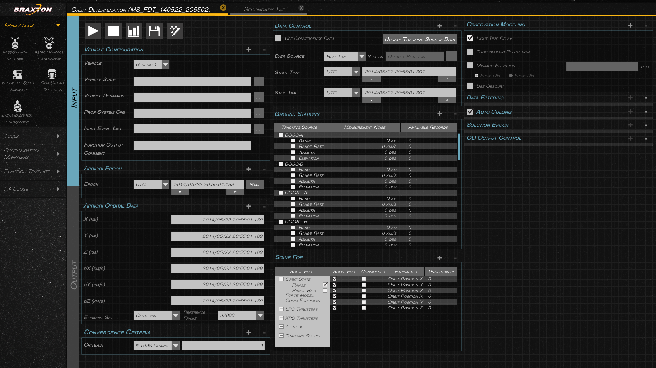Click the Save (floppy disk) toolbar icon
The height and width of the screenshot is (368, 656).
click(x=154, y=31)
